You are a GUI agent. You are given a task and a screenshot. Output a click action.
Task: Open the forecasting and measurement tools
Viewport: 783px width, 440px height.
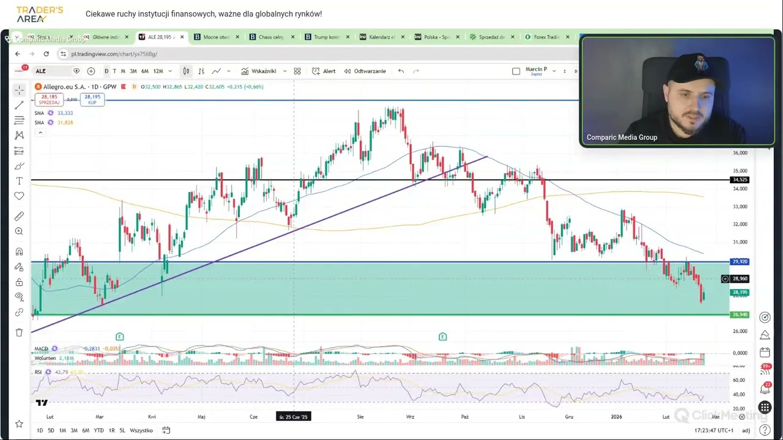(19, 150)
